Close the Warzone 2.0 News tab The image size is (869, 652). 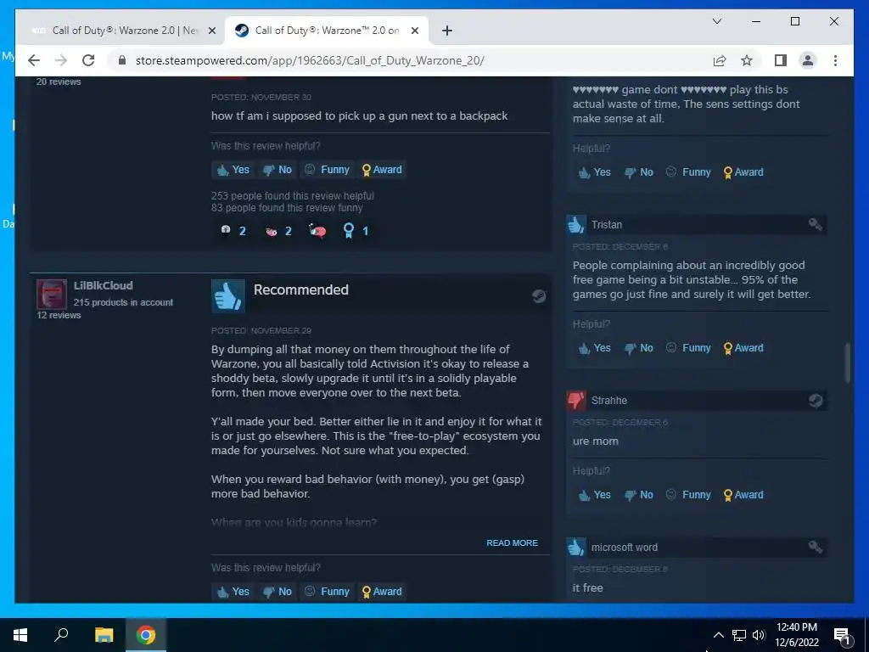click(211, 31)
